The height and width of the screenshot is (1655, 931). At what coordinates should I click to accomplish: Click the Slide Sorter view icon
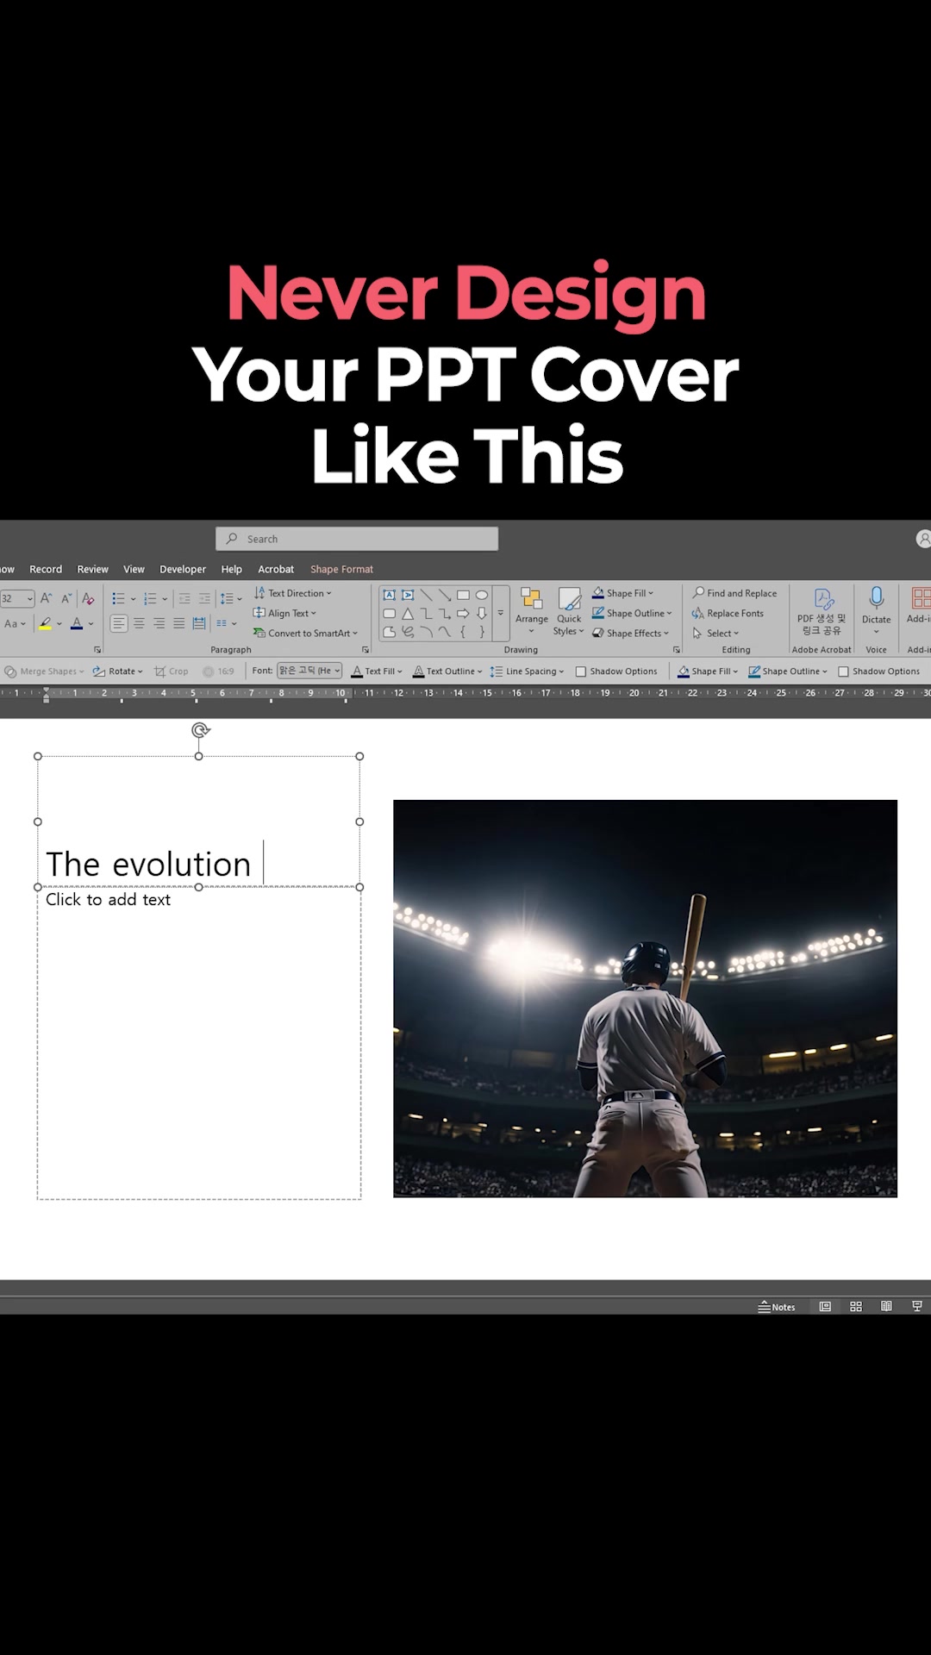pyautogui.click(x=856, y=1307)
